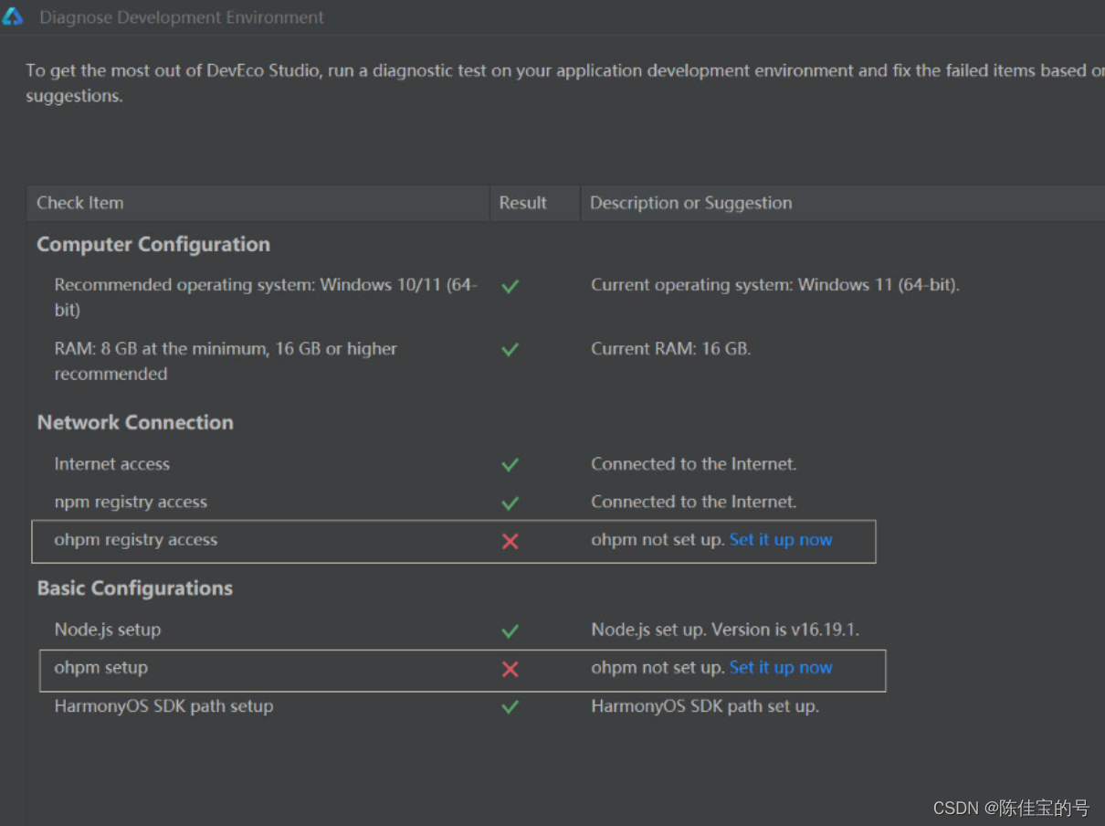The height and width of the screenshot is (826, 1105).
Task: Click the green check for Internet access
Action: click(510, 465)
